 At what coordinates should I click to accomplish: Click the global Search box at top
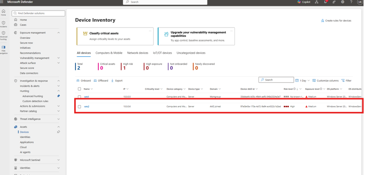point(165,2)
